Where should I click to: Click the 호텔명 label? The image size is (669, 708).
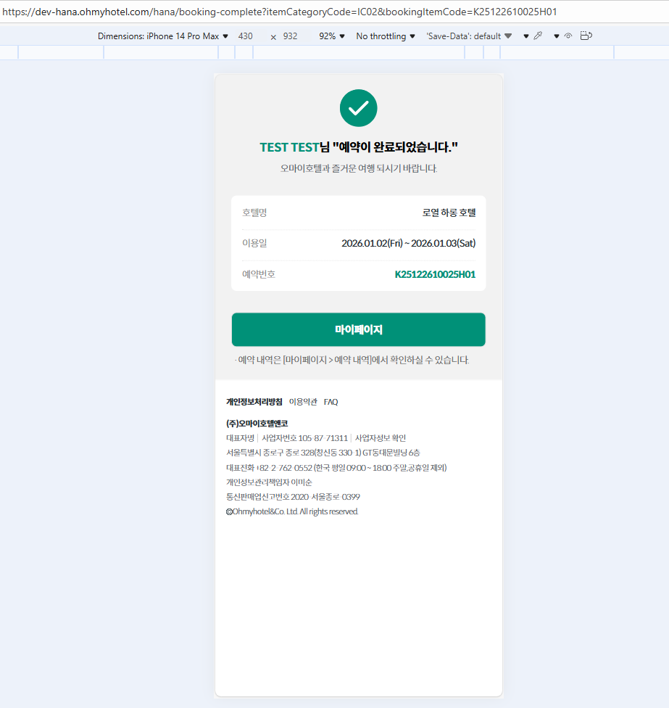(254, 213)
